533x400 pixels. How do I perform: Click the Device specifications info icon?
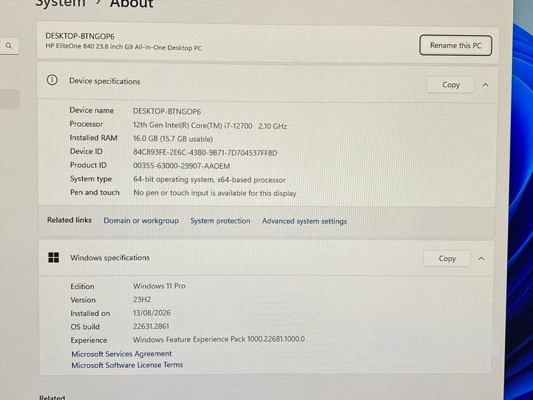point(52,80)
